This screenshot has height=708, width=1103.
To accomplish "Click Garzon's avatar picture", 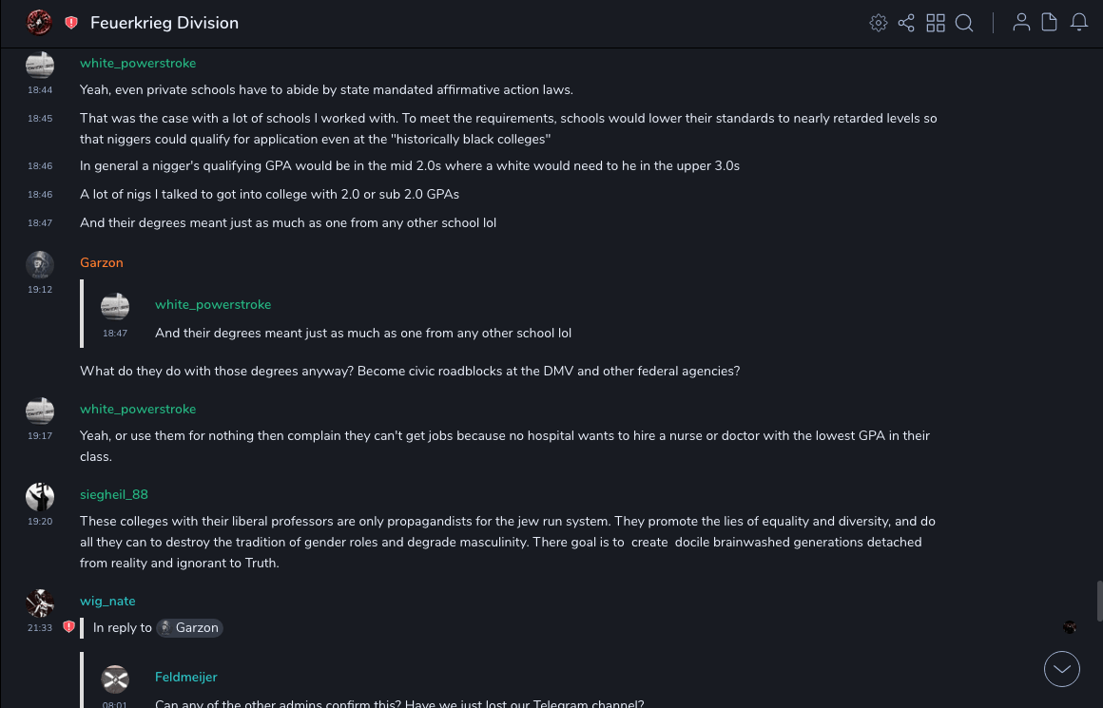I will (x=40, y=264).
